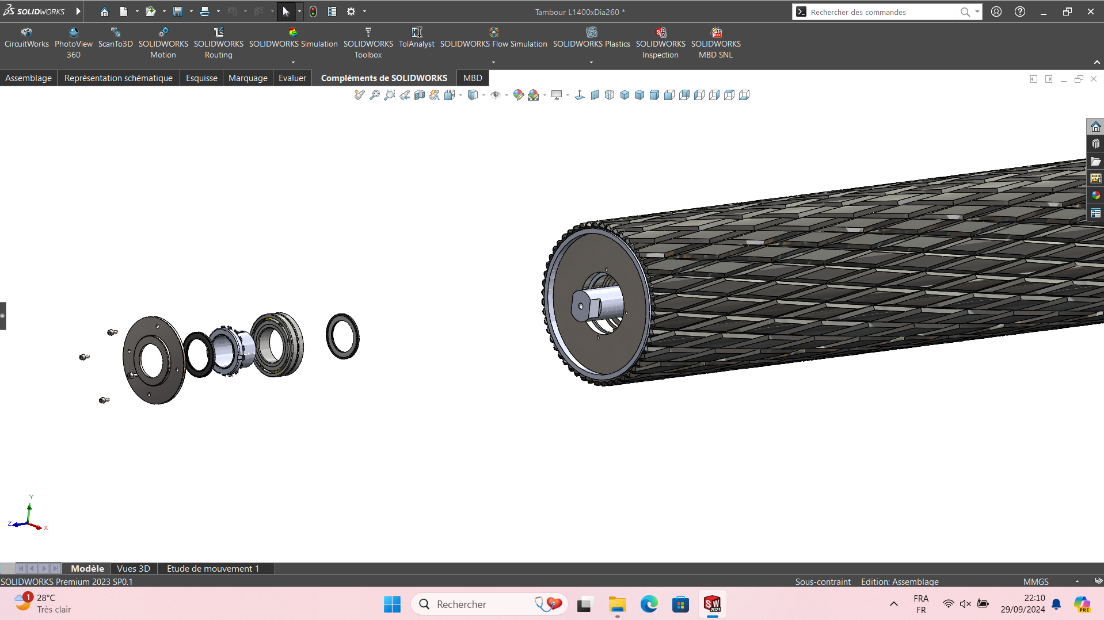Expand the View Settings dropdown arrow
The image size is (1104, 620).
pos(568,95)
